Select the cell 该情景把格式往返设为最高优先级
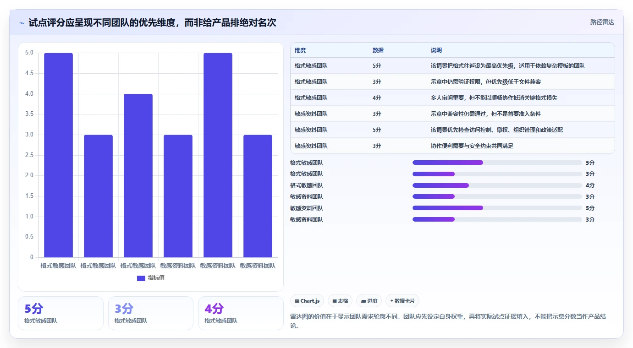This screenshot has height=348, width=633. coord(507,66)
